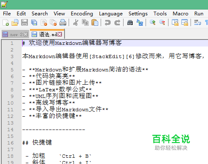Save the current document via toolbar
This screenshot has height=164, width=208.
point(25,22)
